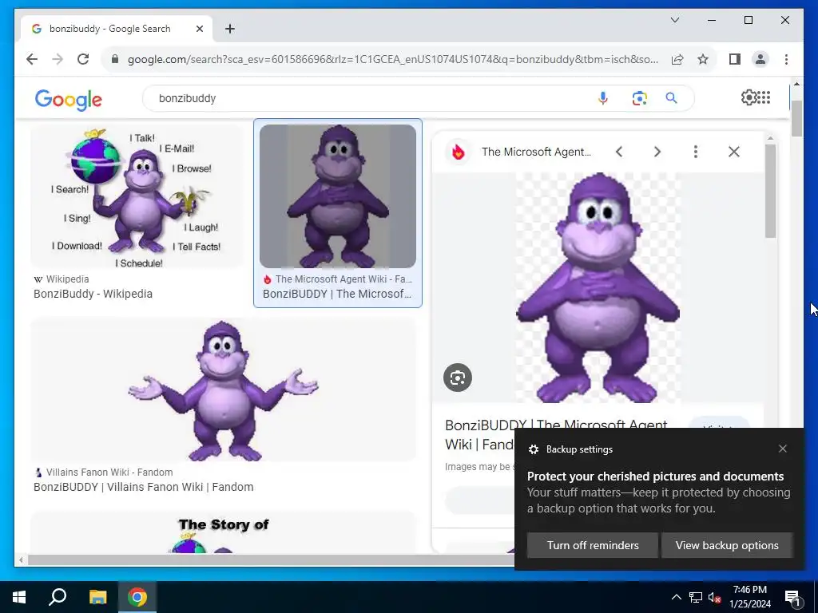Open BonziBUDDY Microsoft Agent result title
Screen dimensions: 818x613
pos(337,294)
